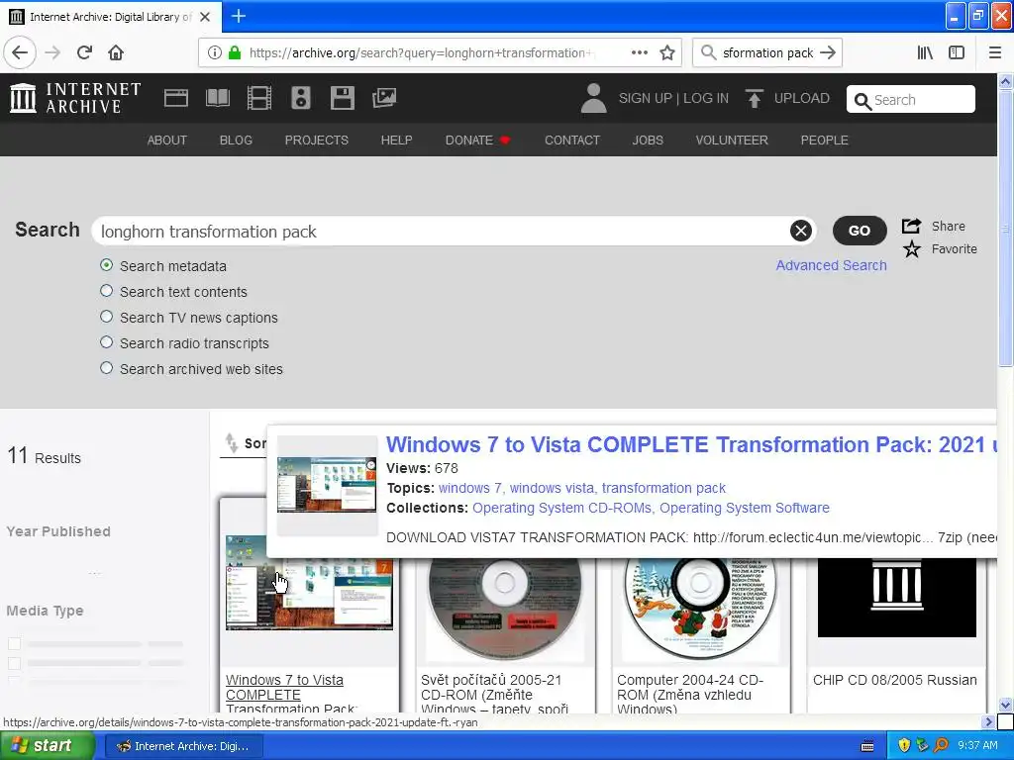Screen dimensions: 1014x760
Task: Click the Share icon
Action: tap(911, 227)
